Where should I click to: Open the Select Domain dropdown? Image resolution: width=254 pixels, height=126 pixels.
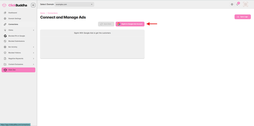pos(74,4)
